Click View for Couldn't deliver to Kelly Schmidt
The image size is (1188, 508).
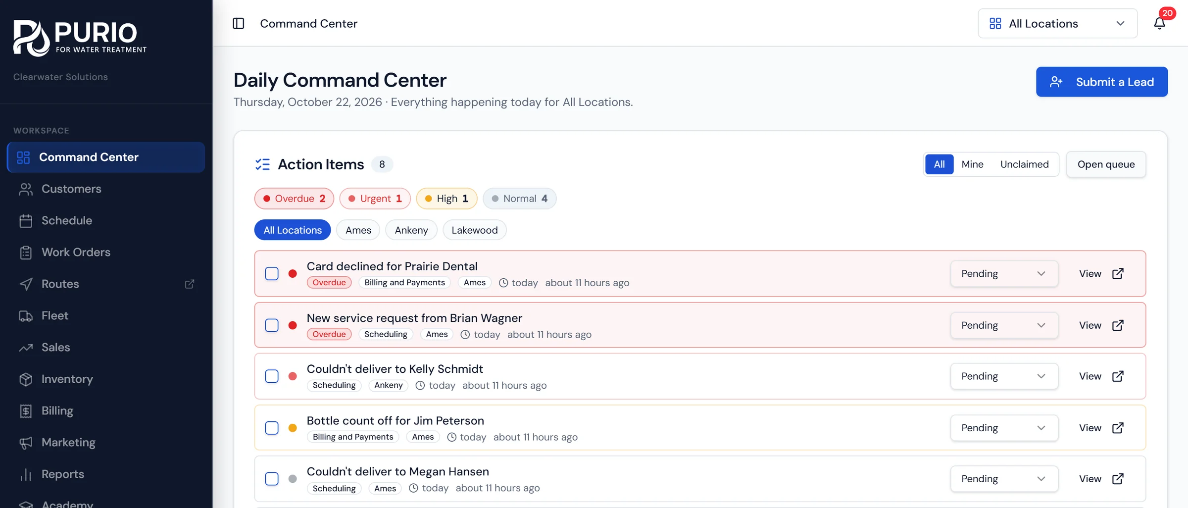click(1101, 376)
